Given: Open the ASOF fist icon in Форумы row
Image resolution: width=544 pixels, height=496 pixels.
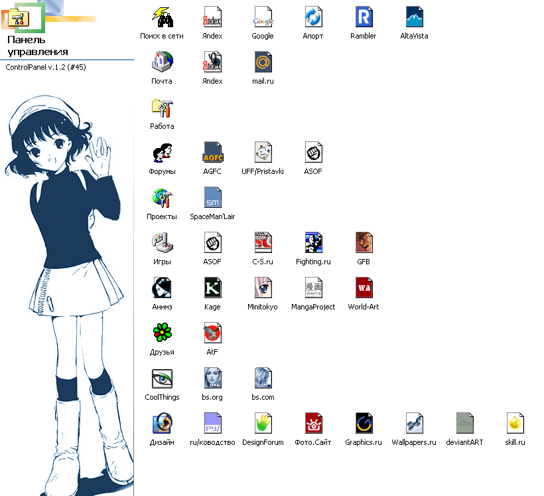Looking at the screenshot, I should tap(313, 153).
